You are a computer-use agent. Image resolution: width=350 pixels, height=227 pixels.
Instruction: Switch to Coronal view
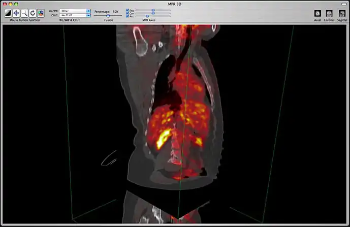click(x=329, y=13)
